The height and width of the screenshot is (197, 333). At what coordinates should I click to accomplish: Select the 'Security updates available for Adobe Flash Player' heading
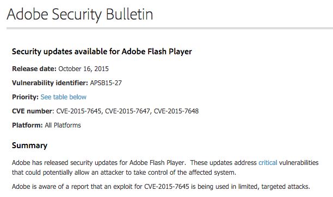coord(102,52)
